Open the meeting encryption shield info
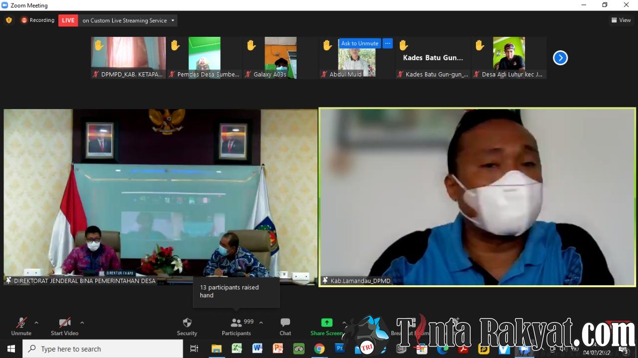This screenshot has height=358, width=638. tap(8, 20)
